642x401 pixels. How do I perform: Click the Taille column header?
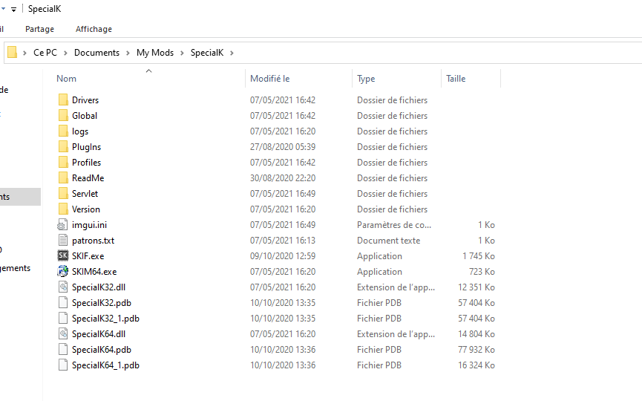[456, 79]
